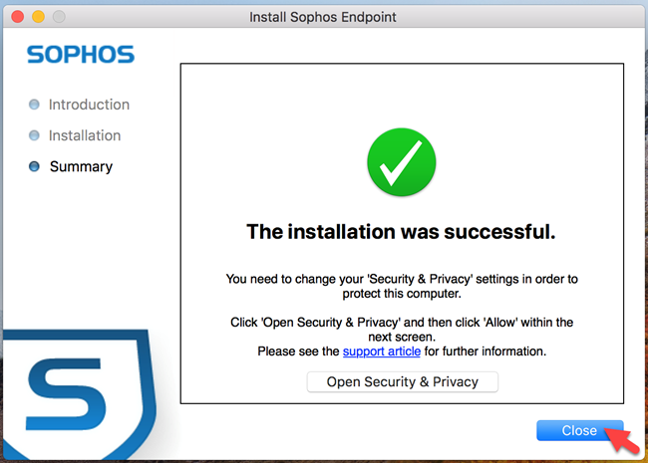Select the Introduction step label
The image size is (648, 463).
click(x=89, y=105)
